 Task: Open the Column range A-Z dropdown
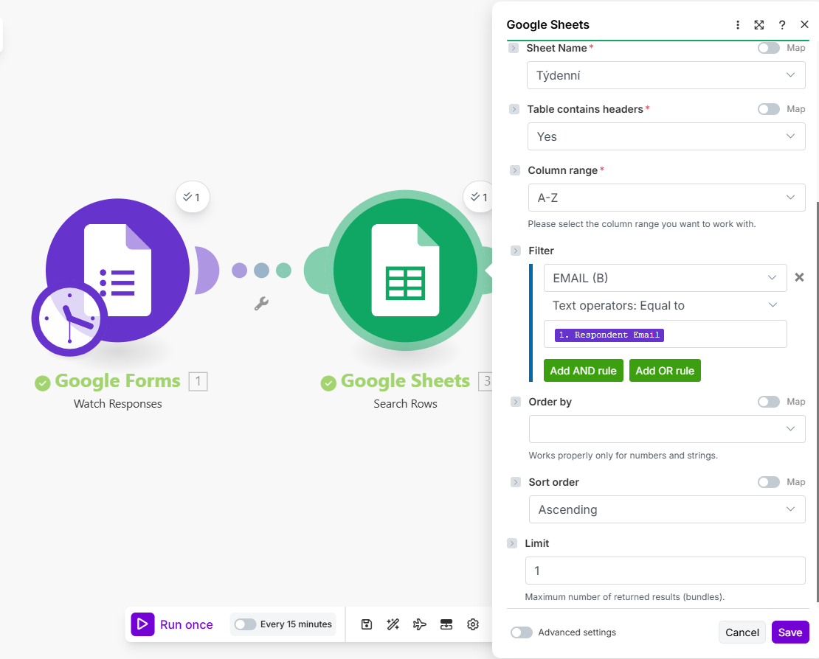pos(666,198)
